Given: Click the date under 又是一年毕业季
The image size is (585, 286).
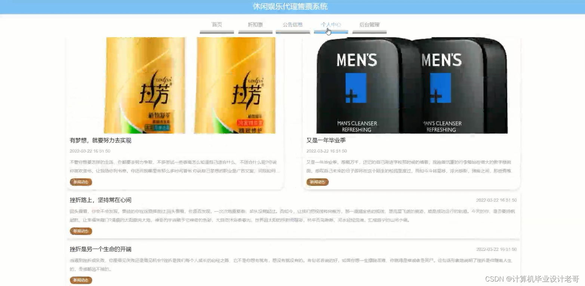Looking at the screenshot, I should click(327, 151).
